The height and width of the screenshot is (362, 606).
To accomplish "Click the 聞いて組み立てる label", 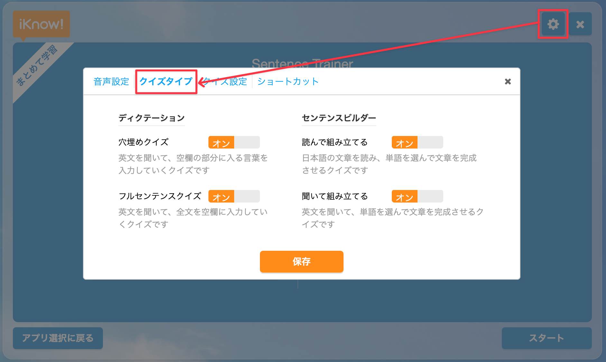I will pos(335,196).
